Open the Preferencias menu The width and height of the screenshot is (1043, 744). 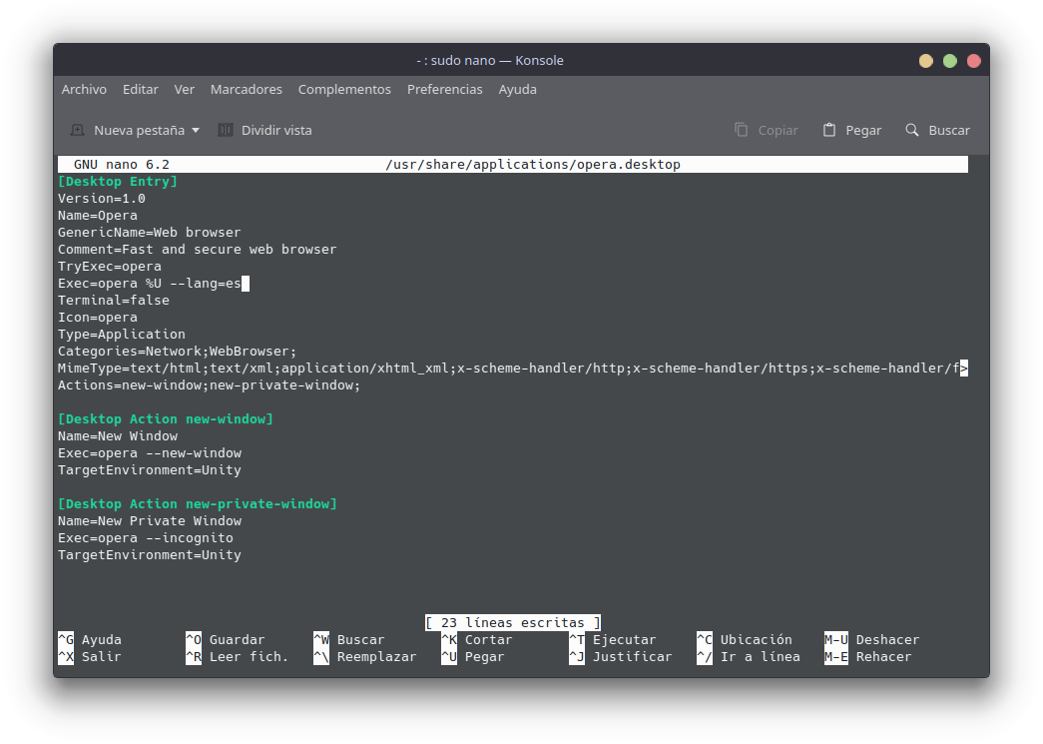pos(445,89)
